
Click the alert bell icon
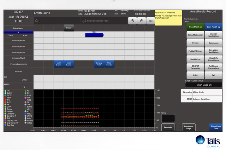[36, 21]
